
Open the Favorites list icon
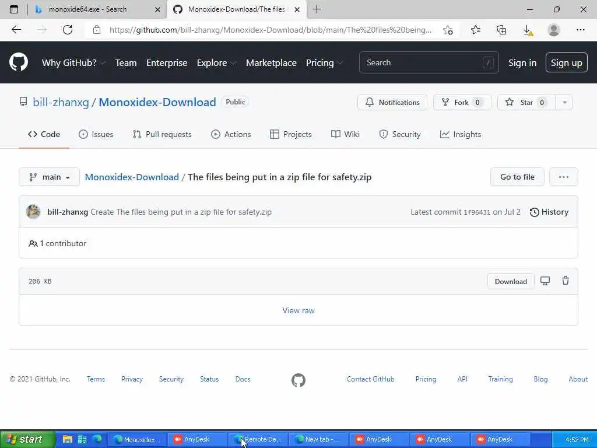pos(476,30)
